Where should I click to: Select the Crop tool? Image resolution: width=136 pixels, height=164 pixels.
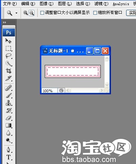pos(8,71)
